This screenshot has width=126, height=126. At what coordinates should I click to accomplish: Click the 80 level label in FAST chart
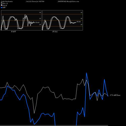pos(40,12)
